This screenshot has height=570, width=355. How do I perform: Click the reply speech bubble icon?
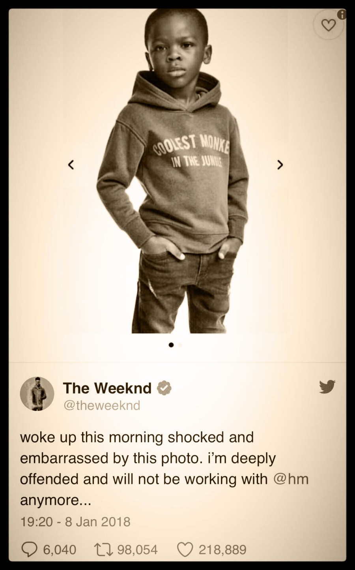click(28, 549)
